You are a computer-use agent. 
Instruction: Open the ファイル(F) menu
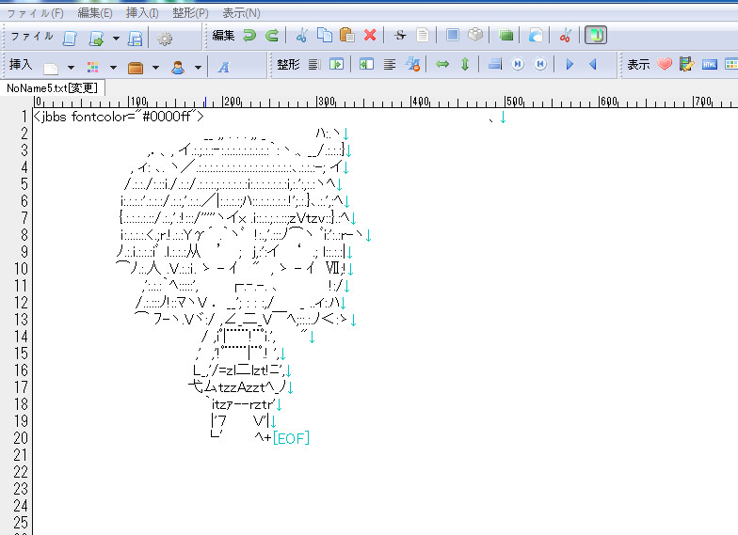coord(36,13)
